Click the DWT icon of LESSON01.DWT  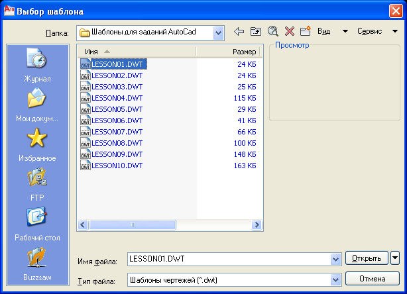tap(86, 64)
